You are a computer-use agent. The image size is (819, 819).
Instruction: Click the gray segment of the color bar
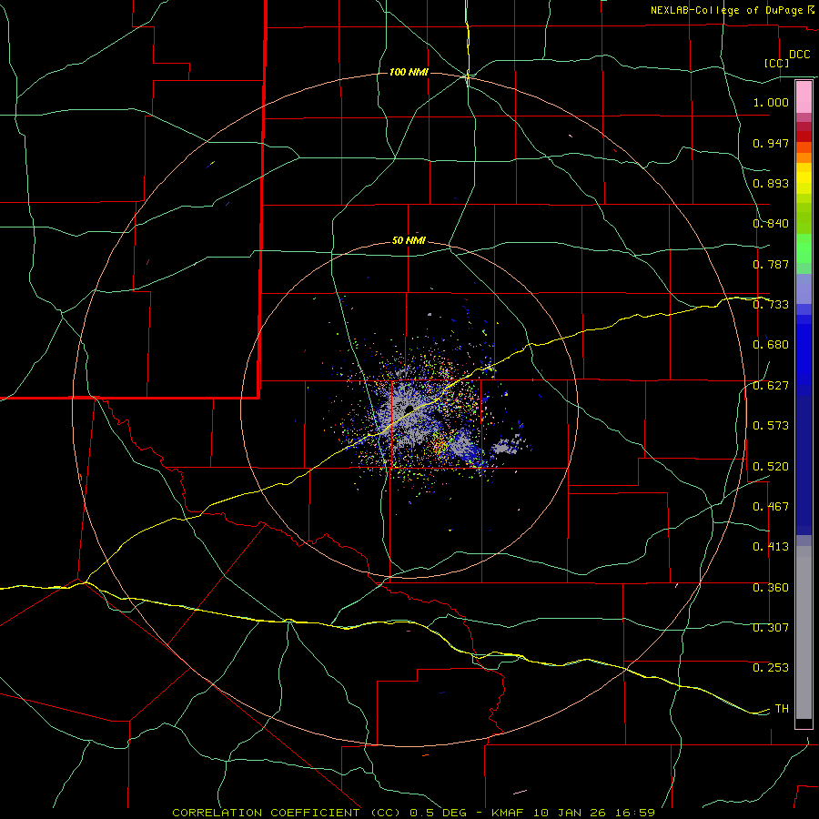(x=804, y=632)
